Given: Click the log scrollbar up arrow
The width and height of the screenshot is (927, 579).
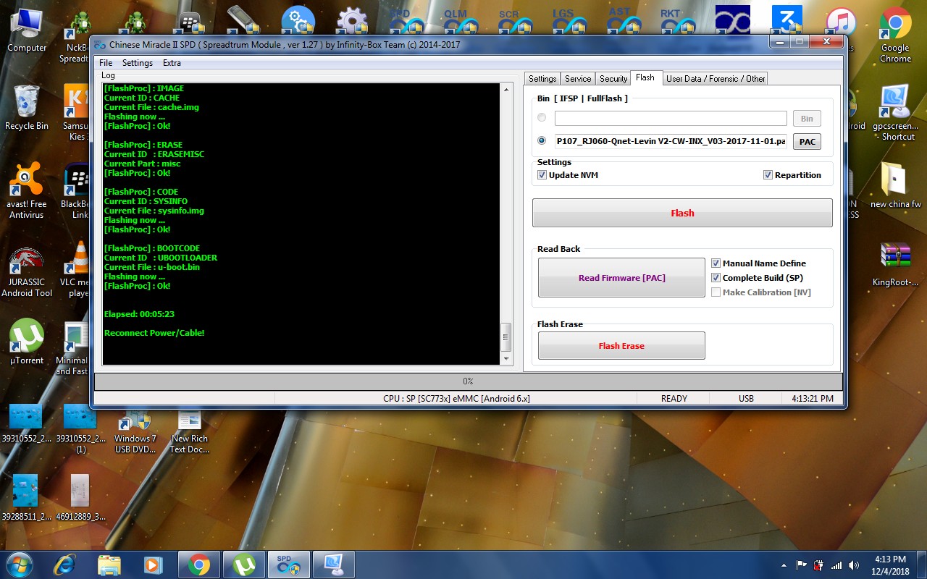Looking at the screenshot, I should 506,88.
